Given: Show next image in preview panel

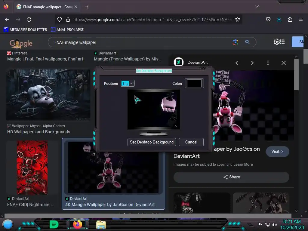Looking at the screenshot, I should click(x=252, y=63).
